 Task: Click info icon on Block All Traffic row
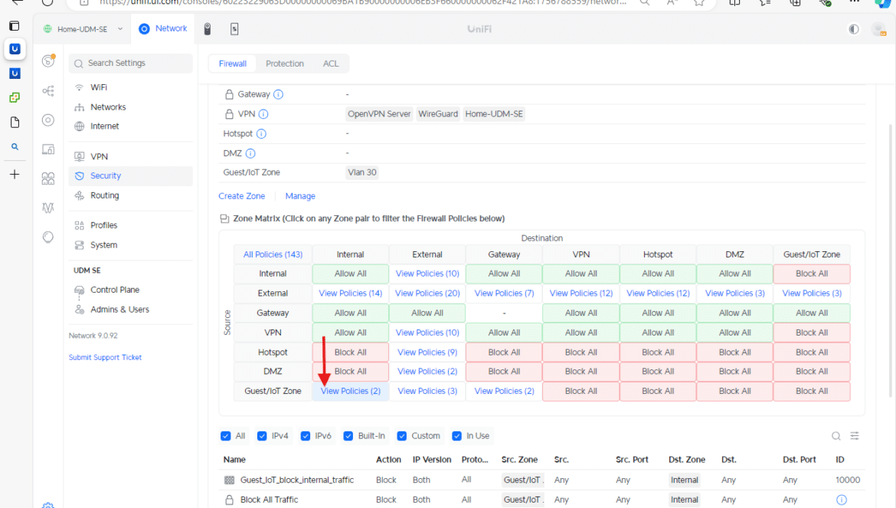[x=841, y=500]
